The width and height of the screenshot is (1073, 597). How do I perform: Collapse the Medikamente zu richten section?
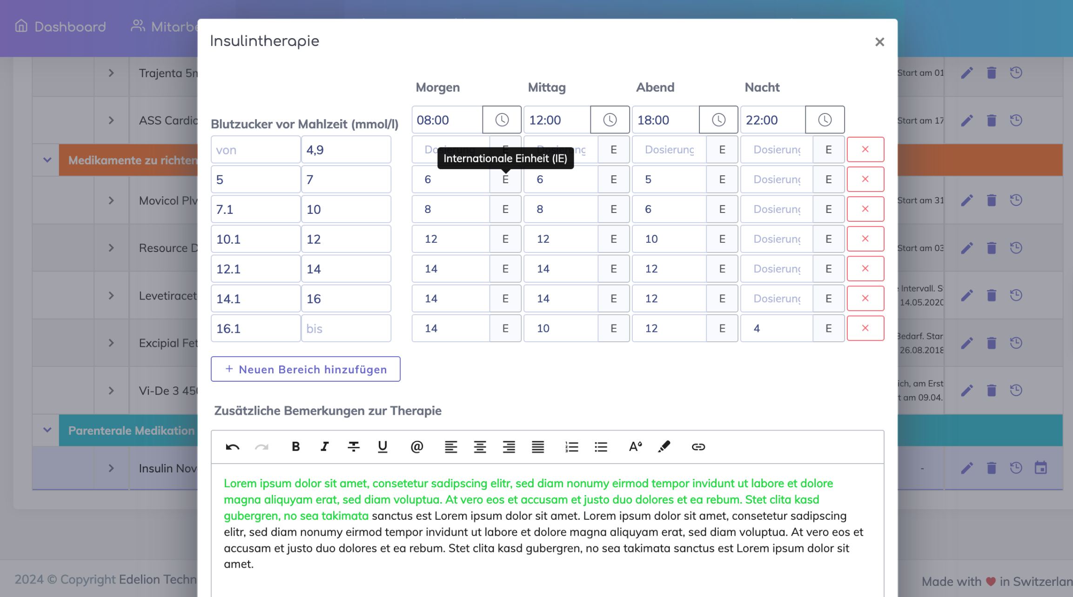(x=47, y=160)
